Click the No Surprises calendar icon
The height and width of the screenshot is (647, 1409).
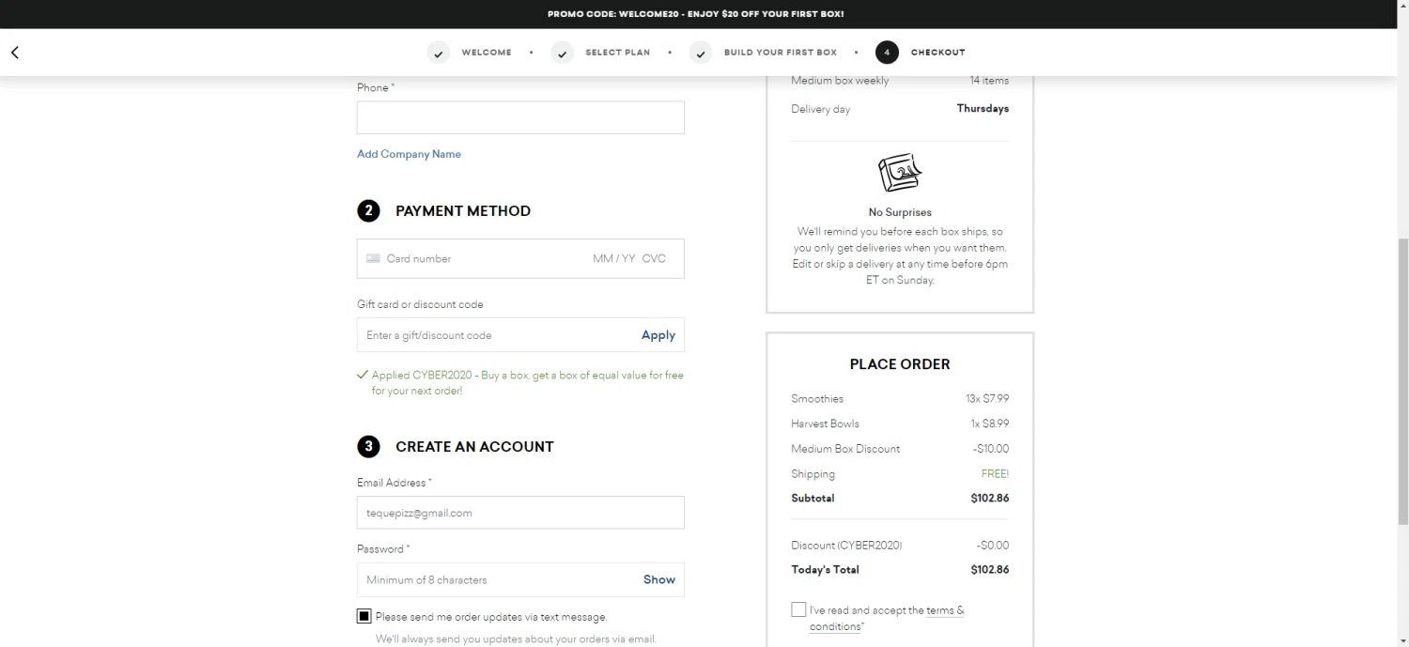[x=900, y=173]
